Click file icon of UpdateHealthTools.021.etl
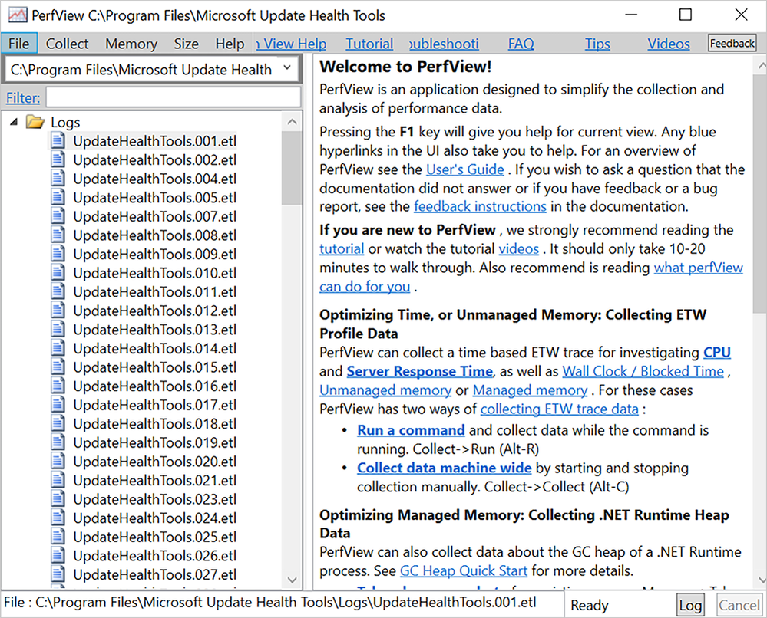The height and width of the screenshot is (618, 767). point(58,480)
